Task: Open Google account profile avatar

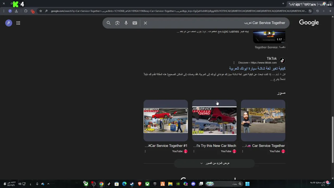Action: coord(9,23)
